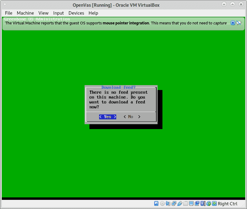This screenshot has width=247, height=209.
Task: Open the Input menu
Action: [x=58, y=13]
